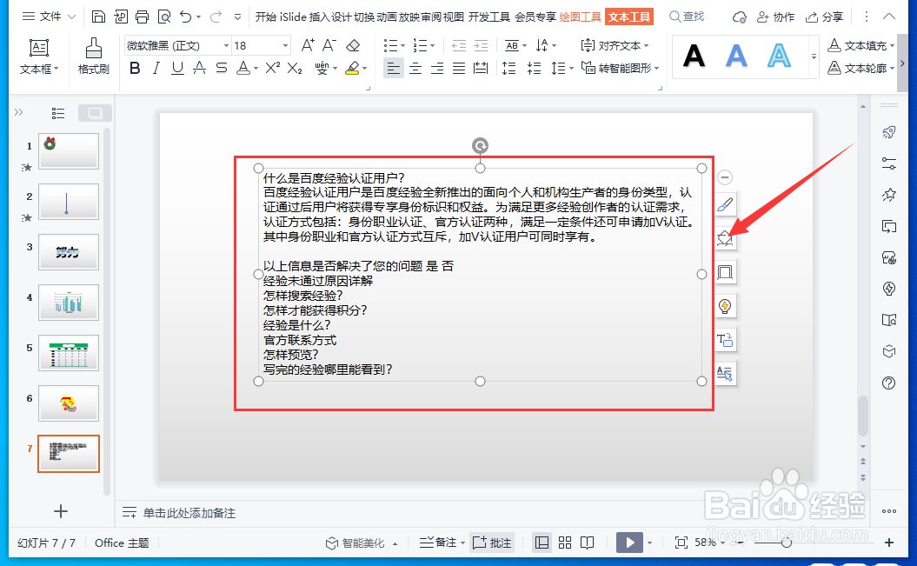The image size is (917, 566).
Task: Click the brush style icon beside textbox
Action: (x=725, y=204)
